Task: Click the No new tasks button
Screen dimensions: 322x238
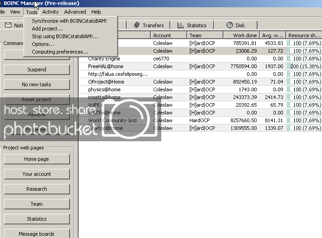Action: tap(37, 84)
